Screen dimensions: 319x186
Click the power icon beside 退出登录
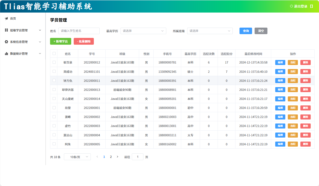tap(291, 6)
